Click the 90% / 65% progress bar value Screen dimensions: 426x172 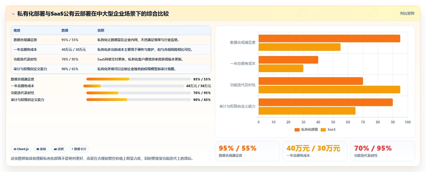[x=202, y=100]
